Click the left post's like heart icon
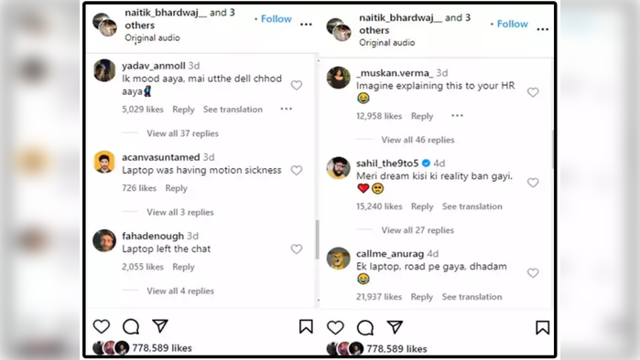 pyautogui.click(x=102, y=326)
